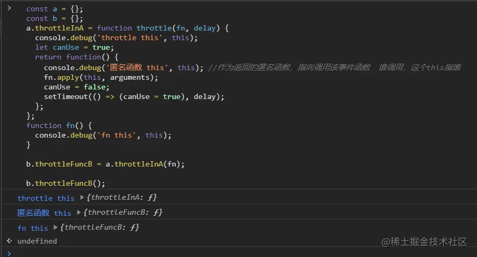The width and height of the screenshot is (477, 257).
Task: Click the 'canUse = false;' line
Action: (x=76, y=87)
